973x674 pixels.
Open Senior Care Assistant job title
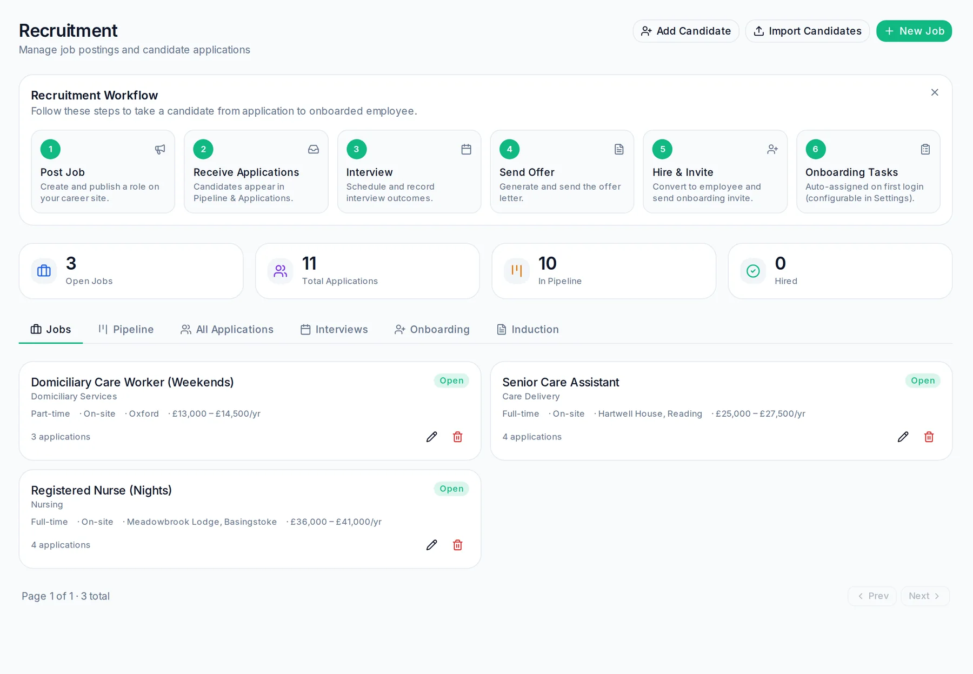pyautogui.click(x=561, y=382)
